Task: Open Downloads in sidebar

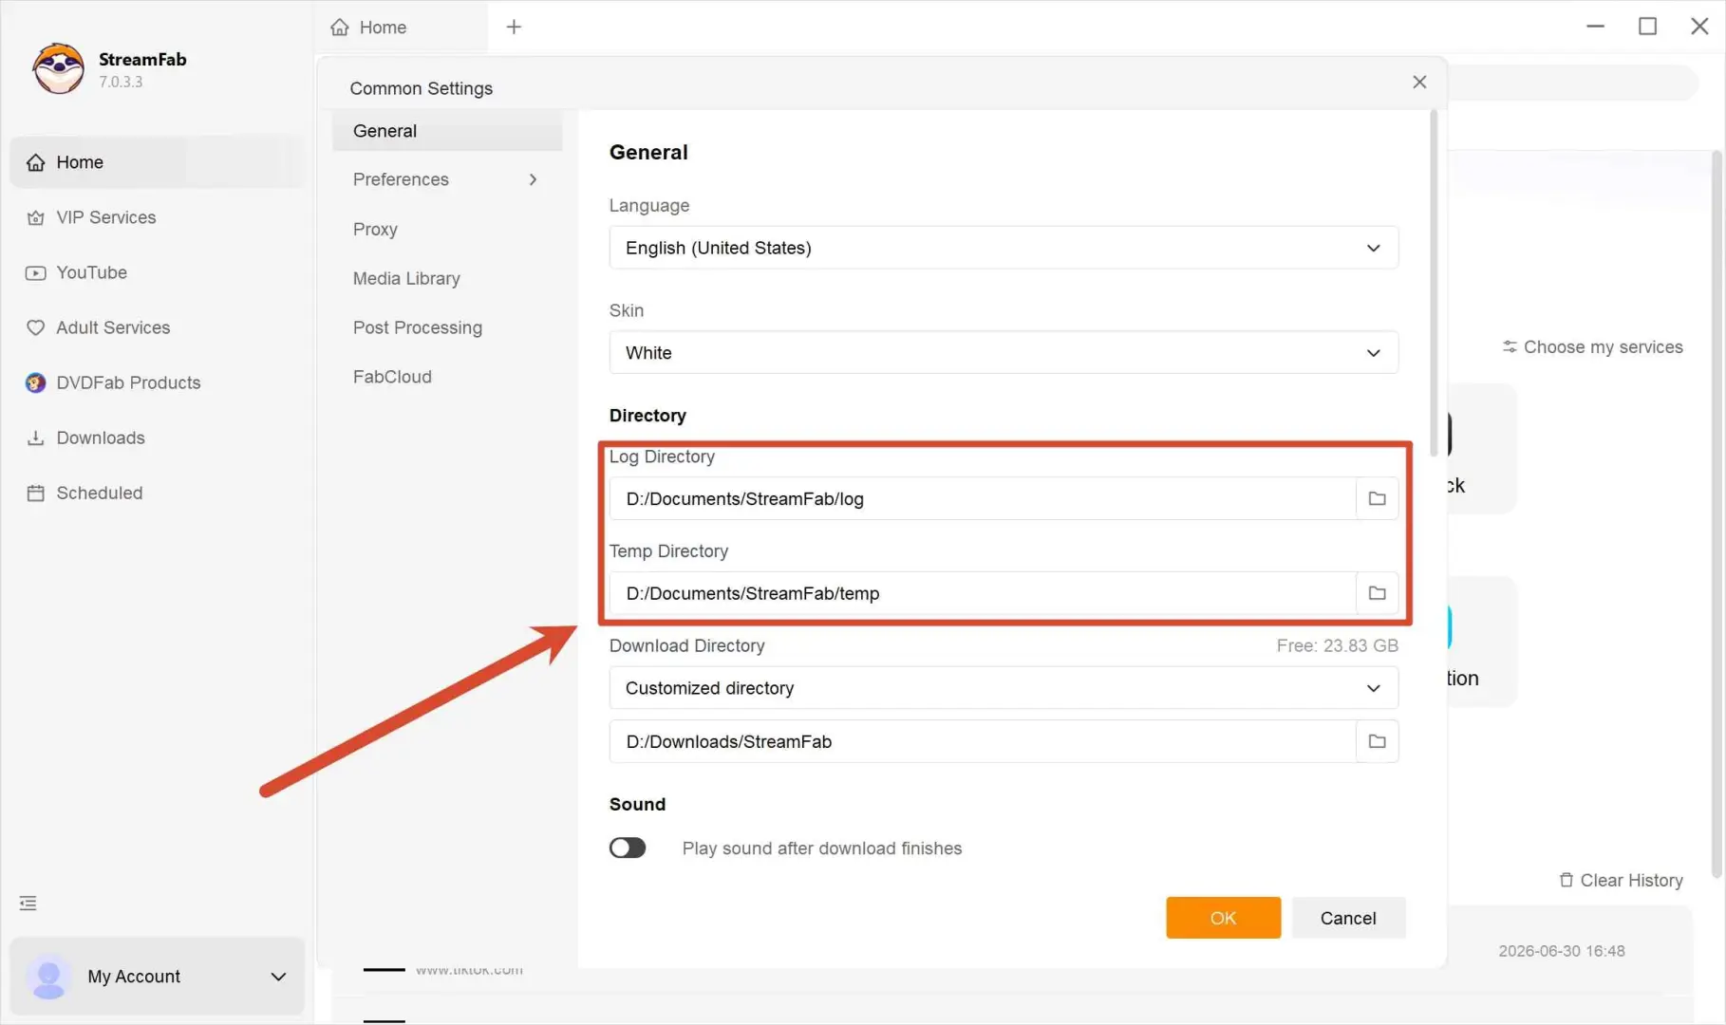Action: pyautogui.click(x=158, y=438)
